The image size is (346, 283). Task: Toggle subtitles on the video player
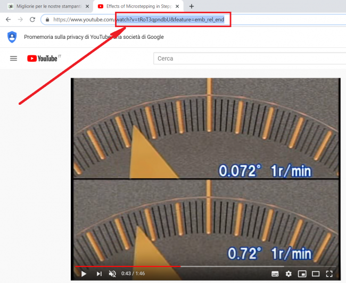click(275, 273)
